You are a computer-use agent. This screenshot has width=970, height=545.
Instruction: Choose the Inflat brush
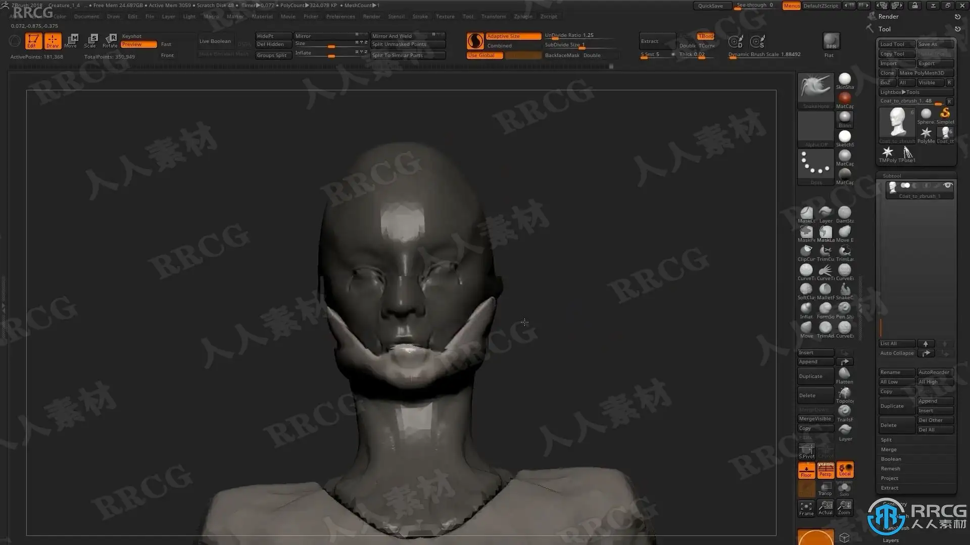(x=806, y=308)
